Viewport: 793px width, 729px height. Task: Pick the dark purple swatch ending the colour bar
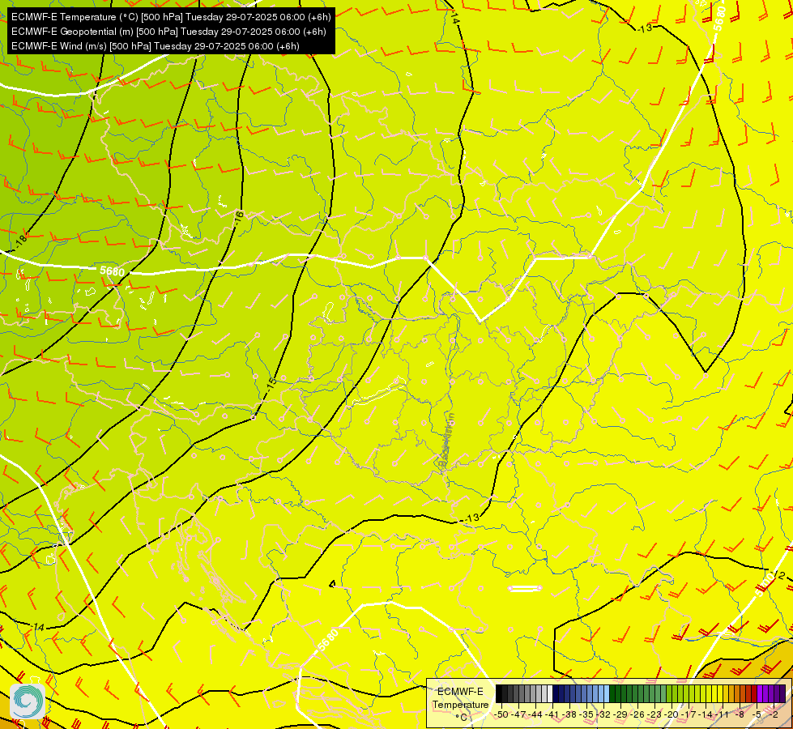pos(782,693)
